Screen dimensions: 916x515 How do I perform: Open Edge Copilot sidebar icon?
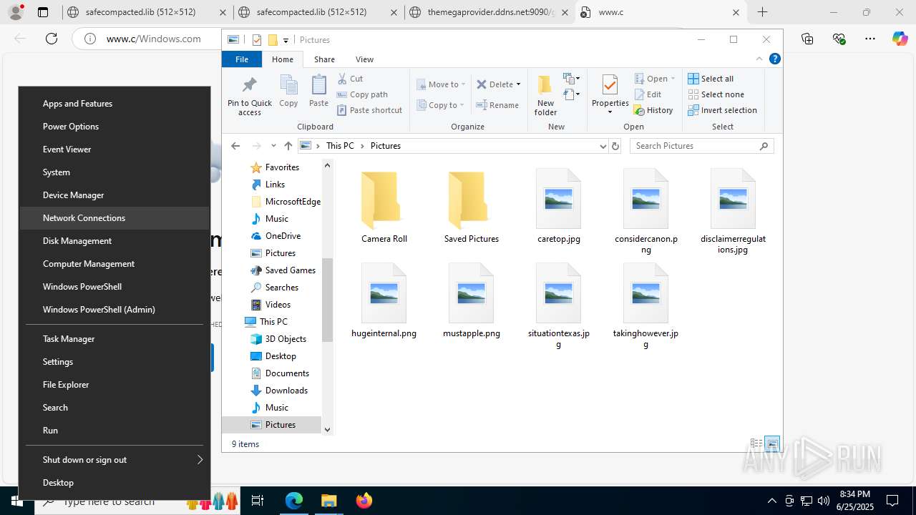(900, 39)
